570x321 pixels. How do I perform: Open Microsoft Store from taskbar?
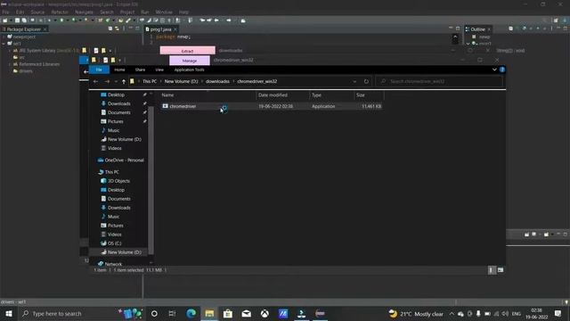228,313
